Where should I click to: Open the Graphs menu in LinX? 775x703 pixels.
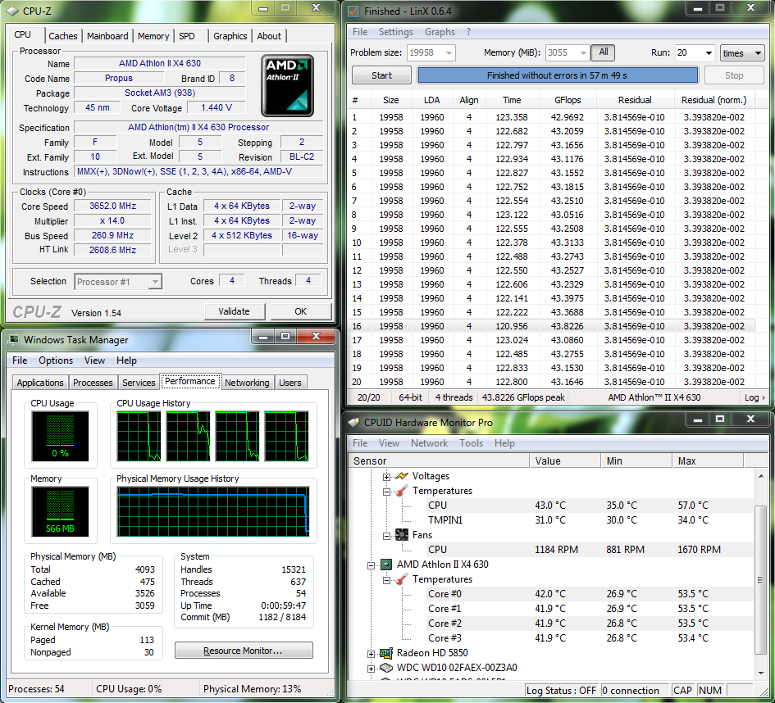[x=440, y=32]
